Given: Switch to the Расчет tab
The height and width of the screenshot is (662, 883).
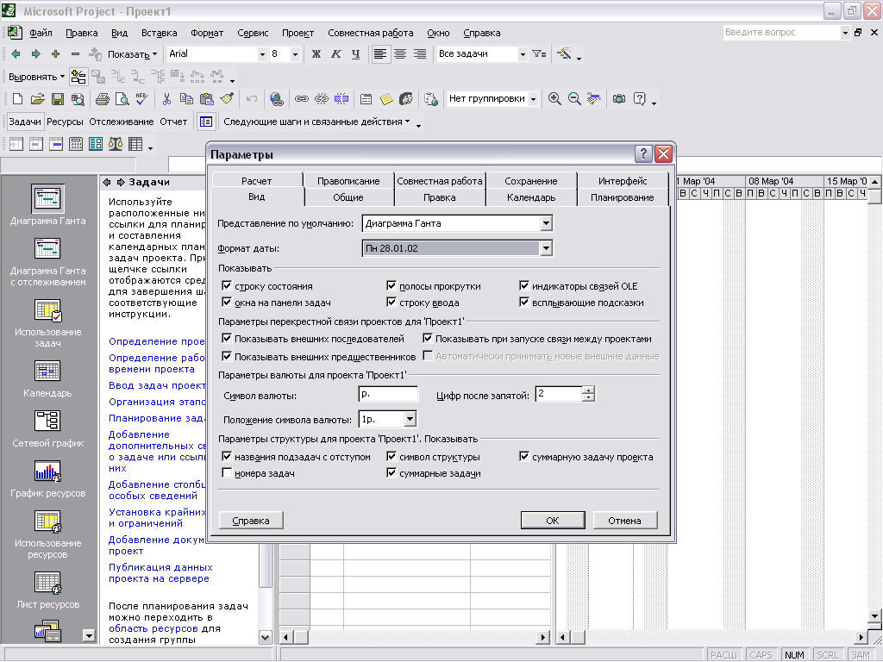Looking at the screenshot, I should click(x=256, y=181).
